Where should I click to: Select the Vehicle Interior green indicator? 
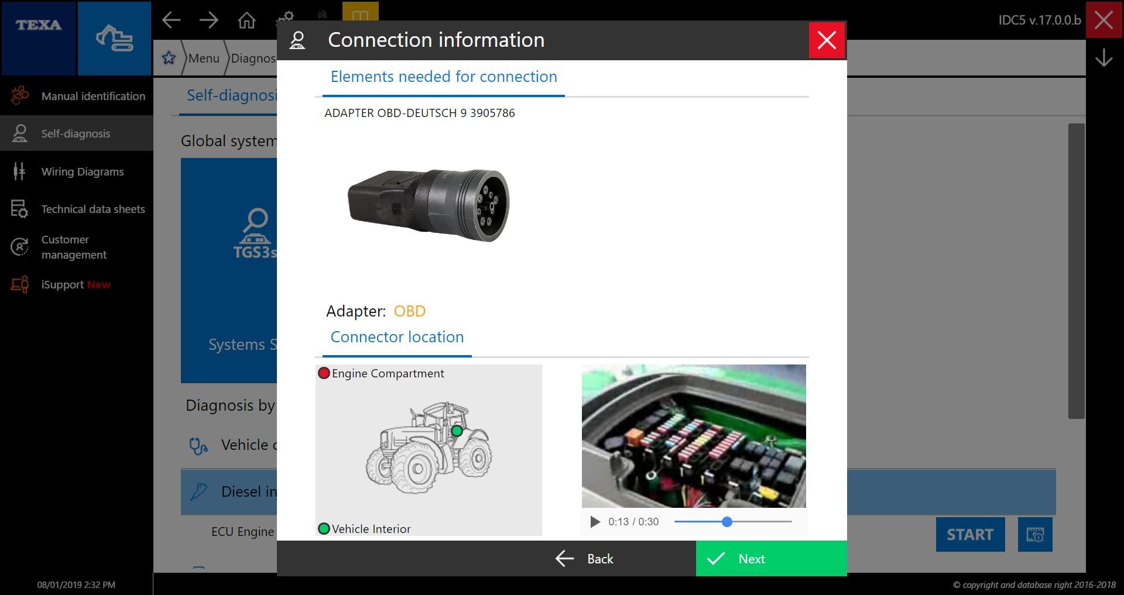[323, 528]
